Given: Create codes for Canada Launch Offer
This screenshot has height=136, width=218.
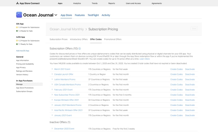Looking at the screenshot, I should click(176, 74).
